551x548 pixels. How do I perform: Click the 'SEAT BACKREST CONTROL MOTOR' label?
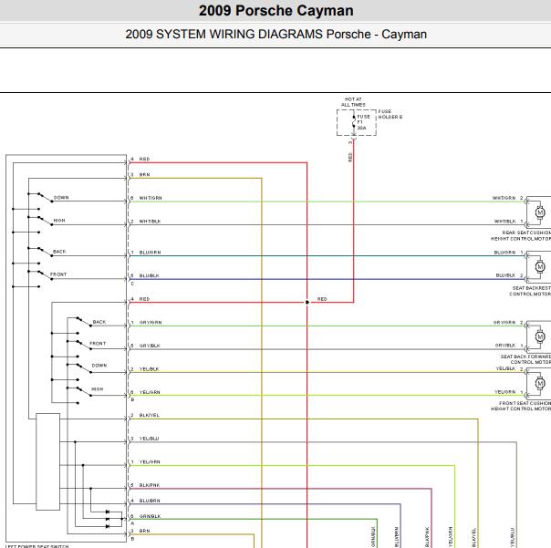(x=530, y=291)
